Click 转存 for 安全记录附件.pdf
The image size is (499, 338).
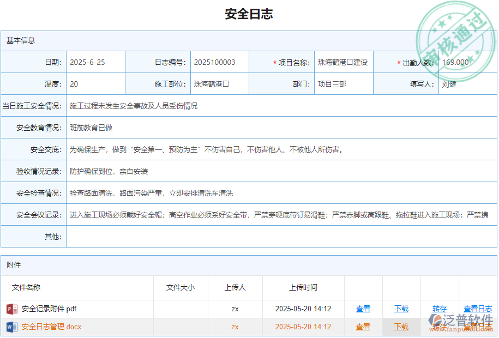click(440, 309)
